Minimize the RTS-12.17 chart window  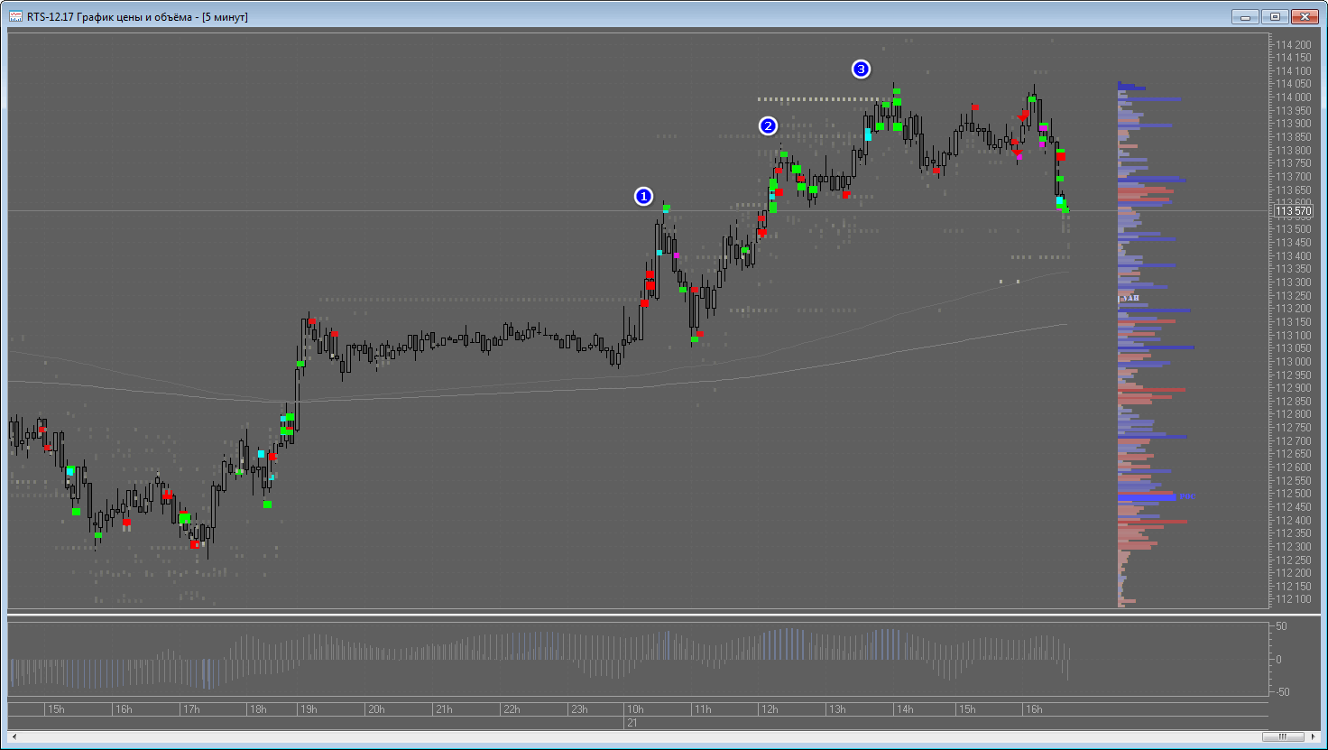coord(1247,16)
